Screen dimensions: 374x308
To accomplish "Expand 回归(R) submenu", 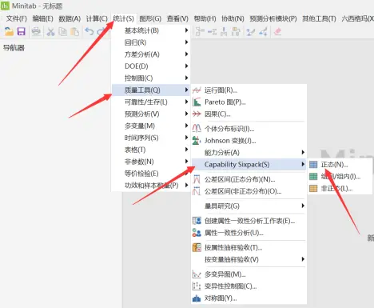I will (x=150, y=42).
